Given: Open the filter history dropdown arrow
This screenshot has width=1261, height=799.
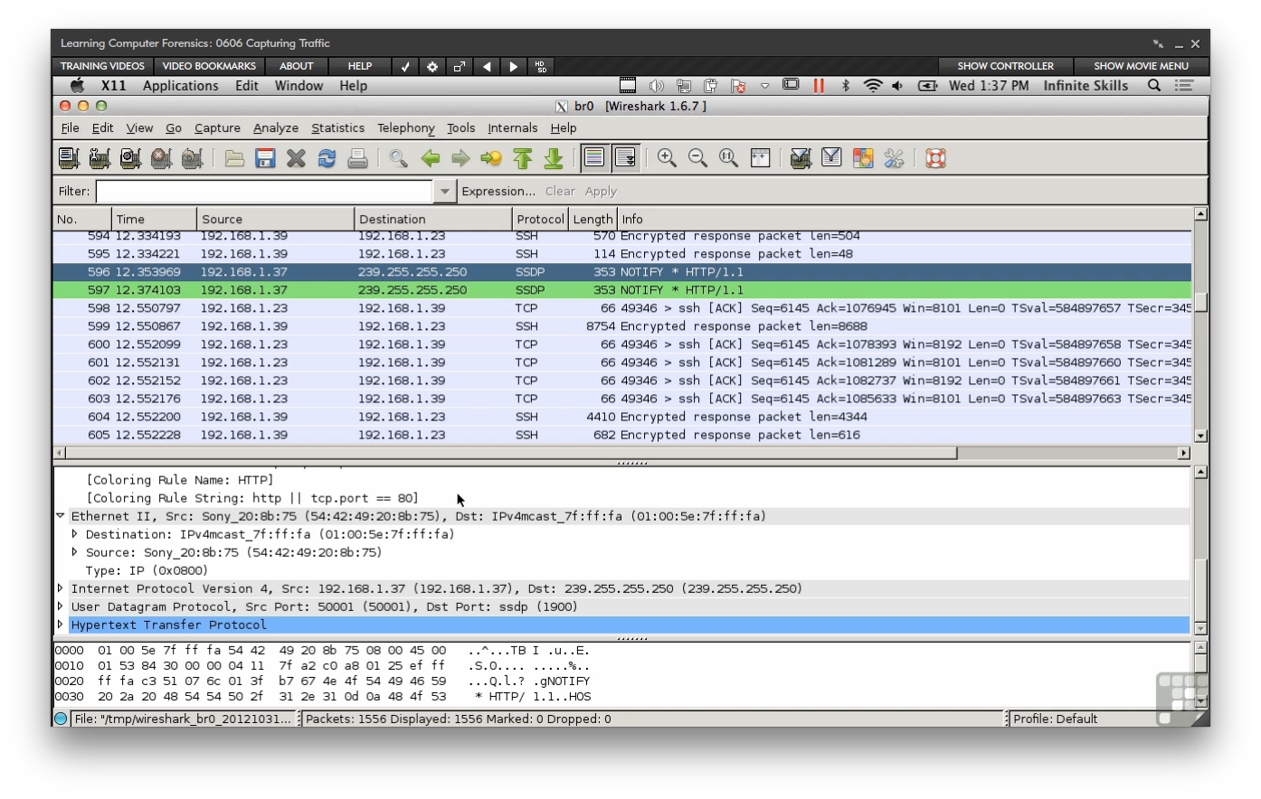Looking at the screenshot, I should point(444,192).
